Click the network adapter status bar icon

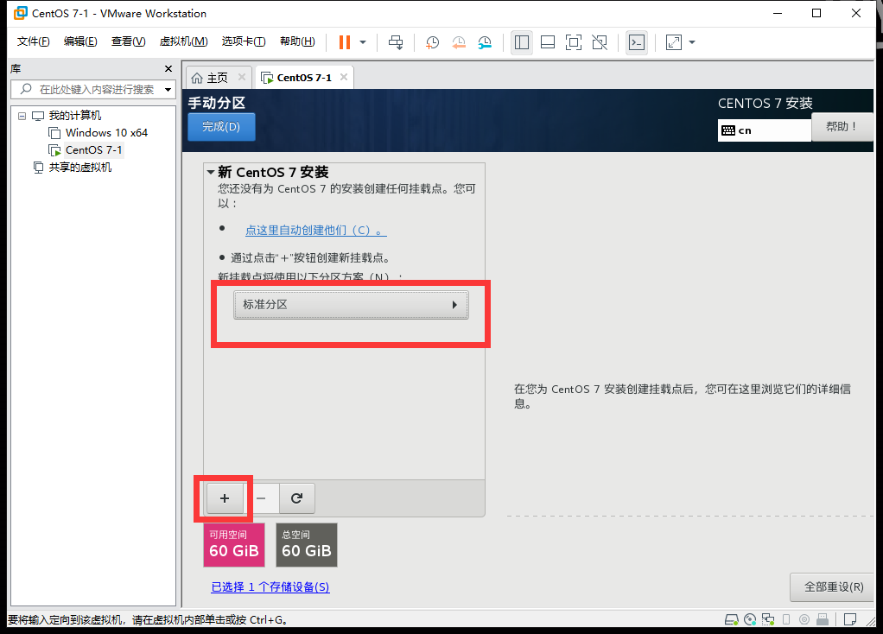[x=768, y=620]
